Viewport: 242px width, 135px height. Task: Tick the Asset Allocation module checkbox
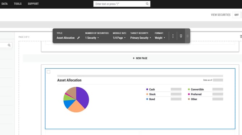click(48, 72)
